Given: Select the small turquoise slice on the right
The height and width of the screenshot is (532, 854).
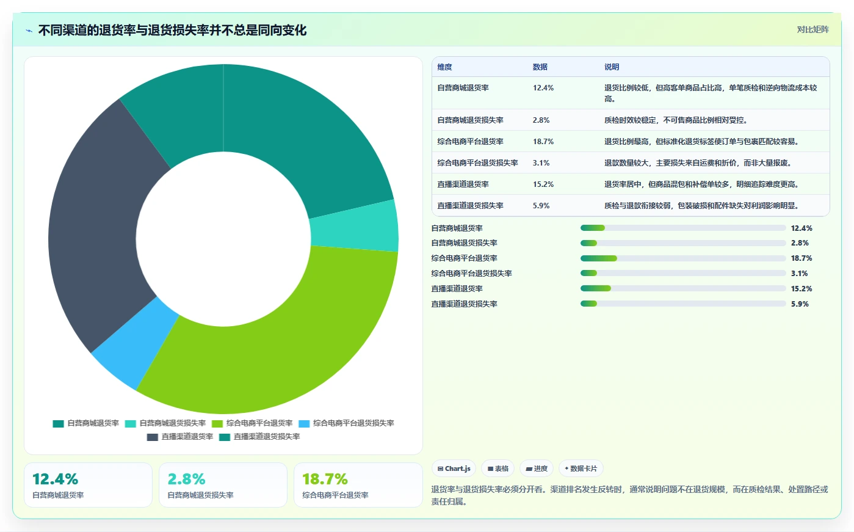Looking at the screenshot, I should pyautogui.click(x=354, y=226).
